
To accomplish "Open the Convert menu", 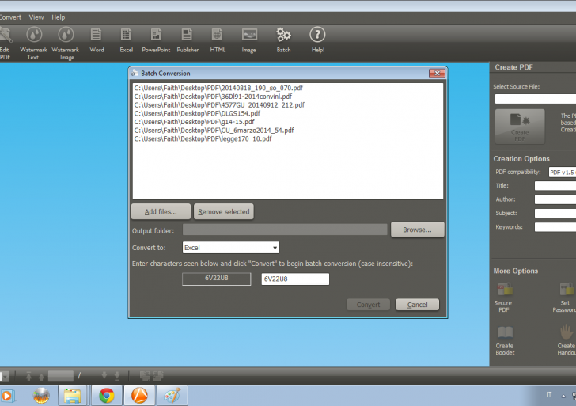I will (10, 17).
